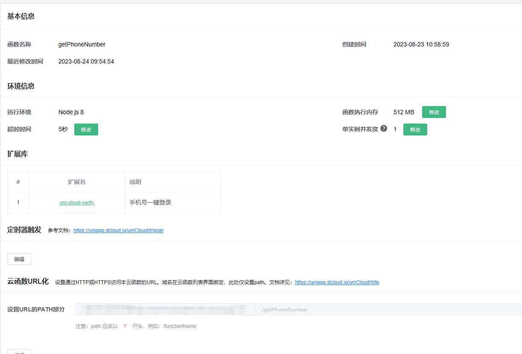Viewport: 522px width, 354px height.
Task: Open the uni-cloud-verify extension link
Action: (77, 203)
